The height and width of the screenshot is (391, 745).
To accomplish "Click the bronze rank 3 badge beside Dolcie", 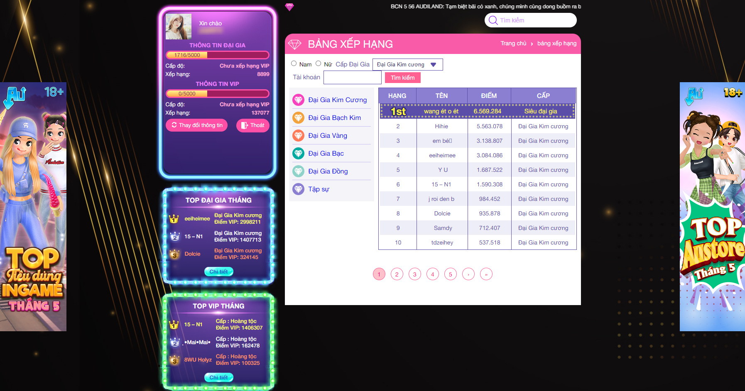I will point(175,254).
